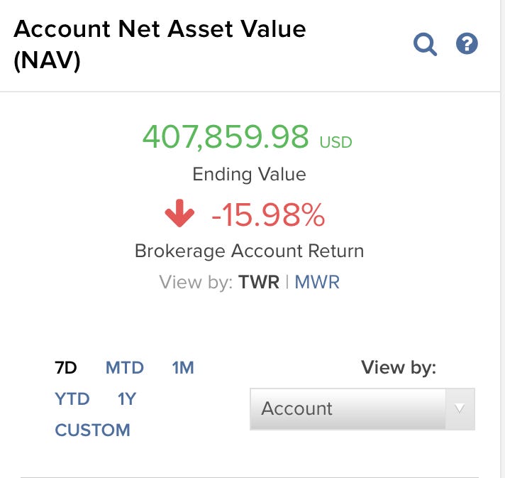Switch return view to MWR
Viewport: 505px width, 478px height.
(x=317, y=282)
